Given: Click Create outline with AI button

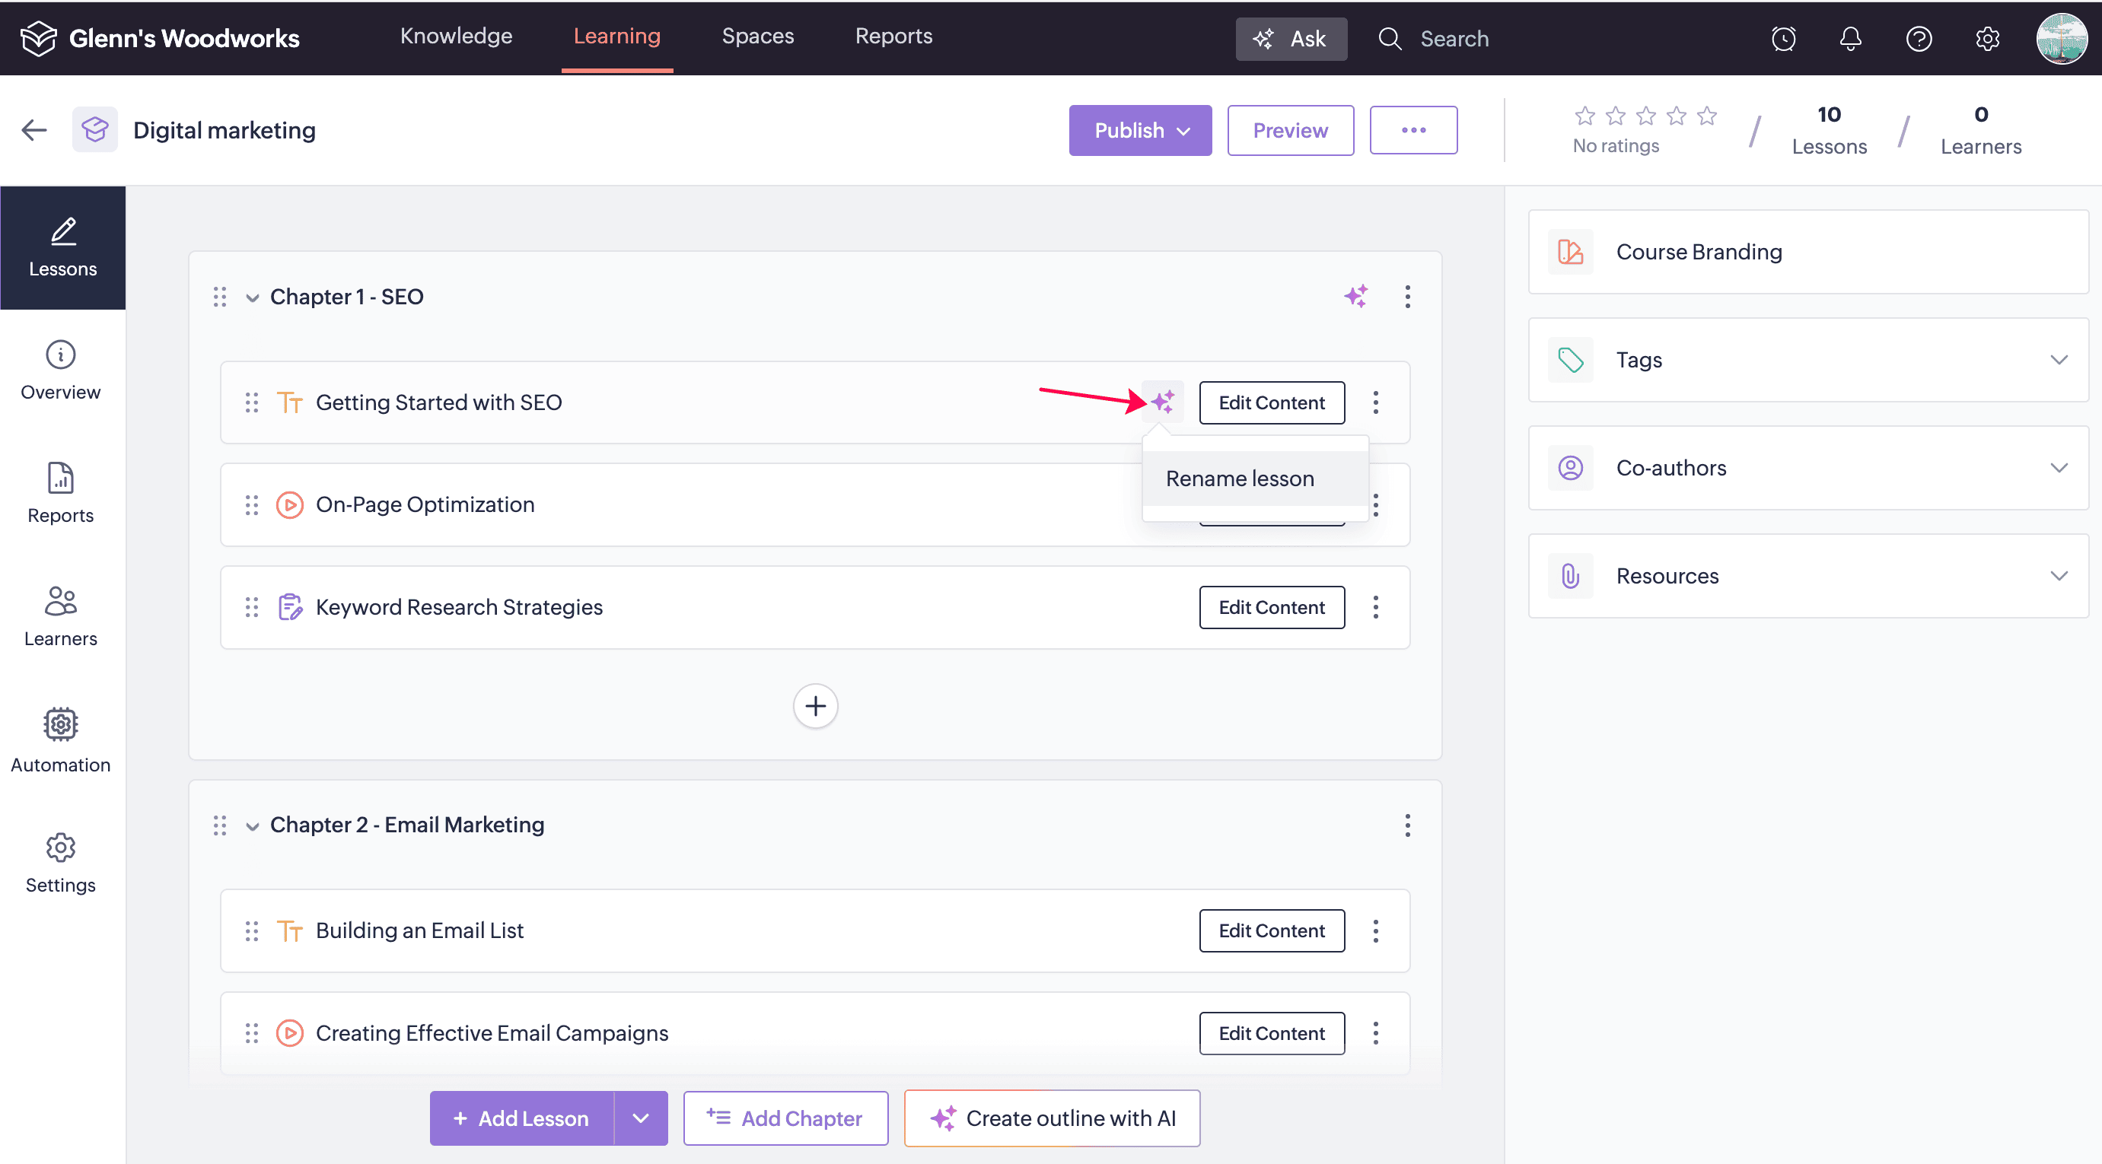Looking at the screenshot, I should pyautogui.click(x=1052, y=1118).
